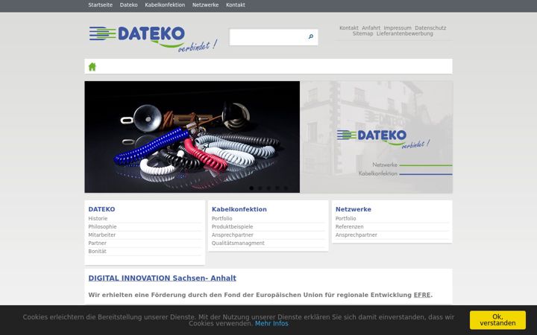537x335 pixels.
Task: Open Mitarbeiter under DATEKO
Action: pyautogui.click(x=102, y=234)
